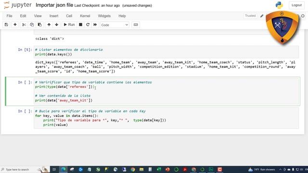308x173 pixels.
Task: Click the Logout button
Action: click(296, 5)
